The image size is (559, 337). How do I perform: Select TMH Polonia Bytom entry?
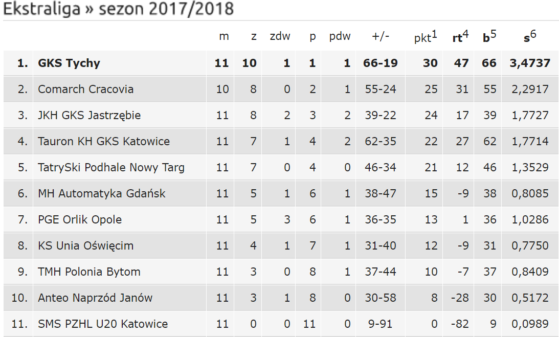pyautogui.click(x=89, y=272)
